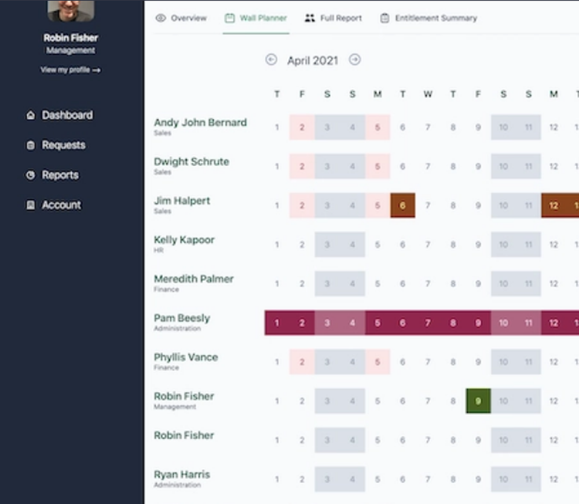Advance to the next month
Image resolution: width=579 pixels, height=504 pixels.
pos(355,60)
